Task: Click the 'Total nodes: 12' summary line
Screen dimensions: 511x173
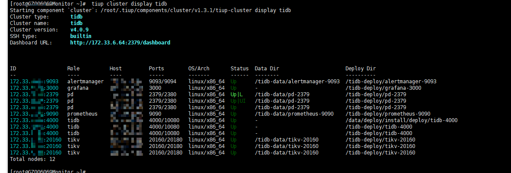Action: click(x=32, y=159)
